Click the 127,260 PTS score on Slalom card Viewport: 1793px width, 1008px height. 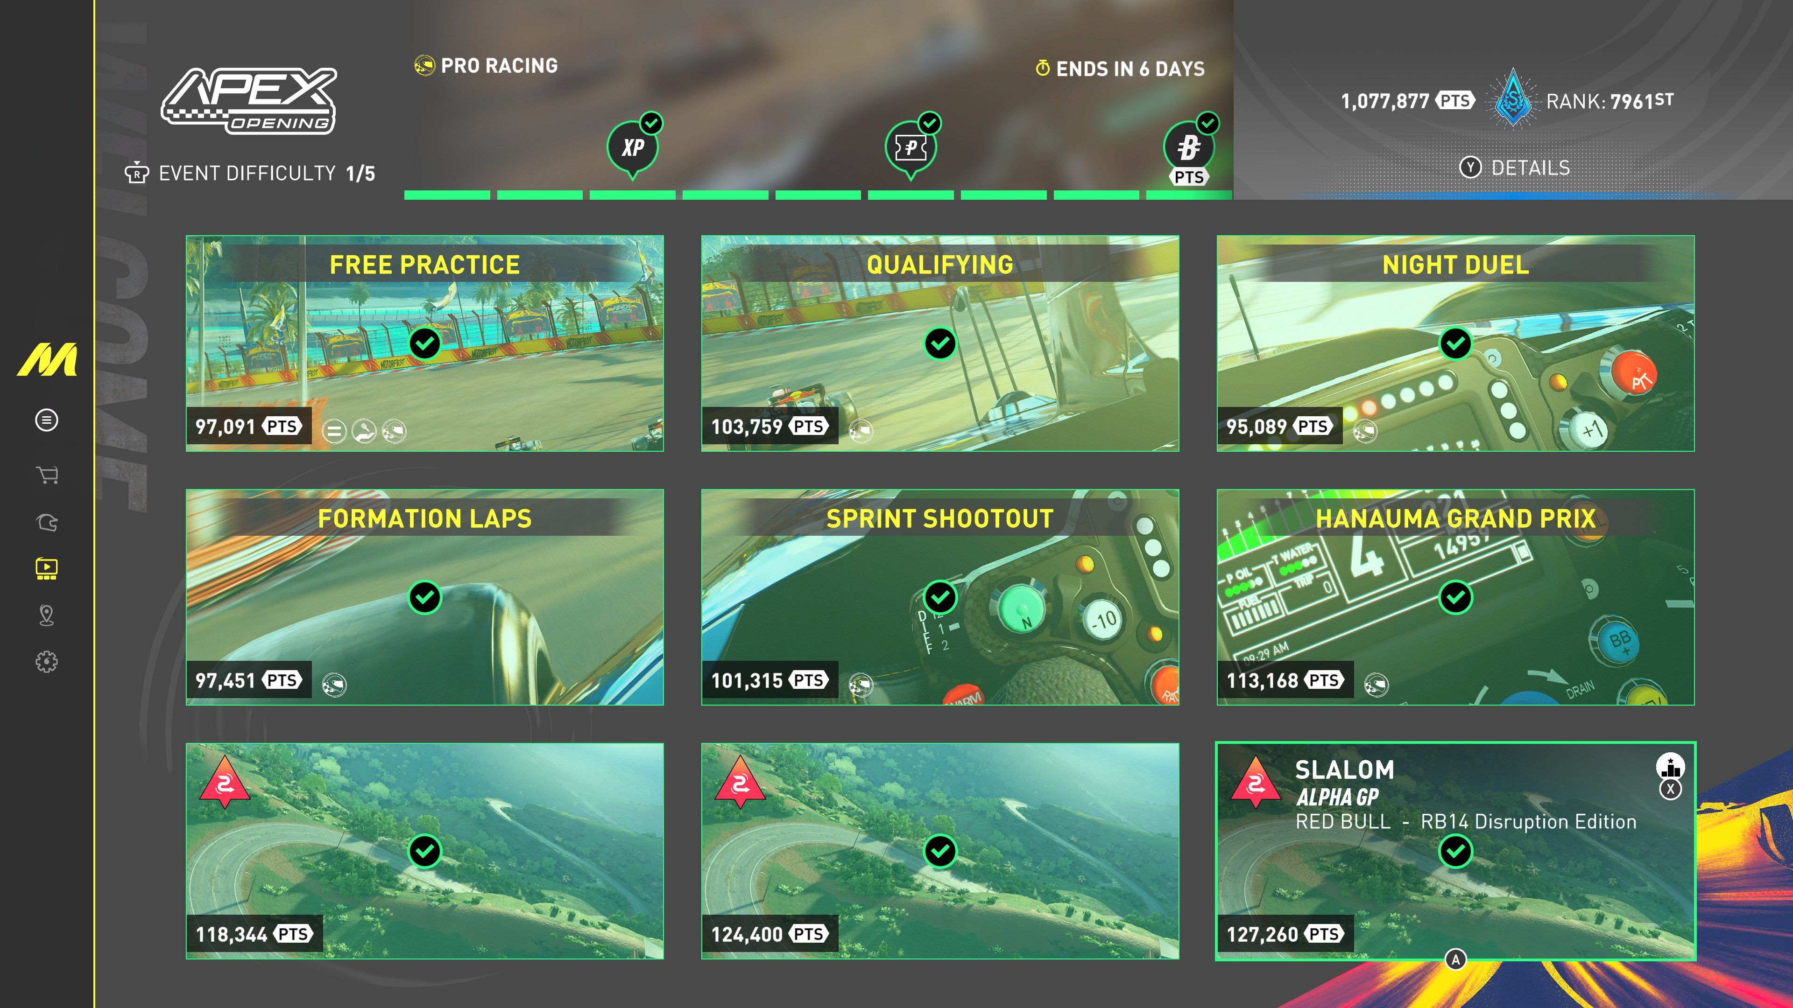click(1285, 934)
